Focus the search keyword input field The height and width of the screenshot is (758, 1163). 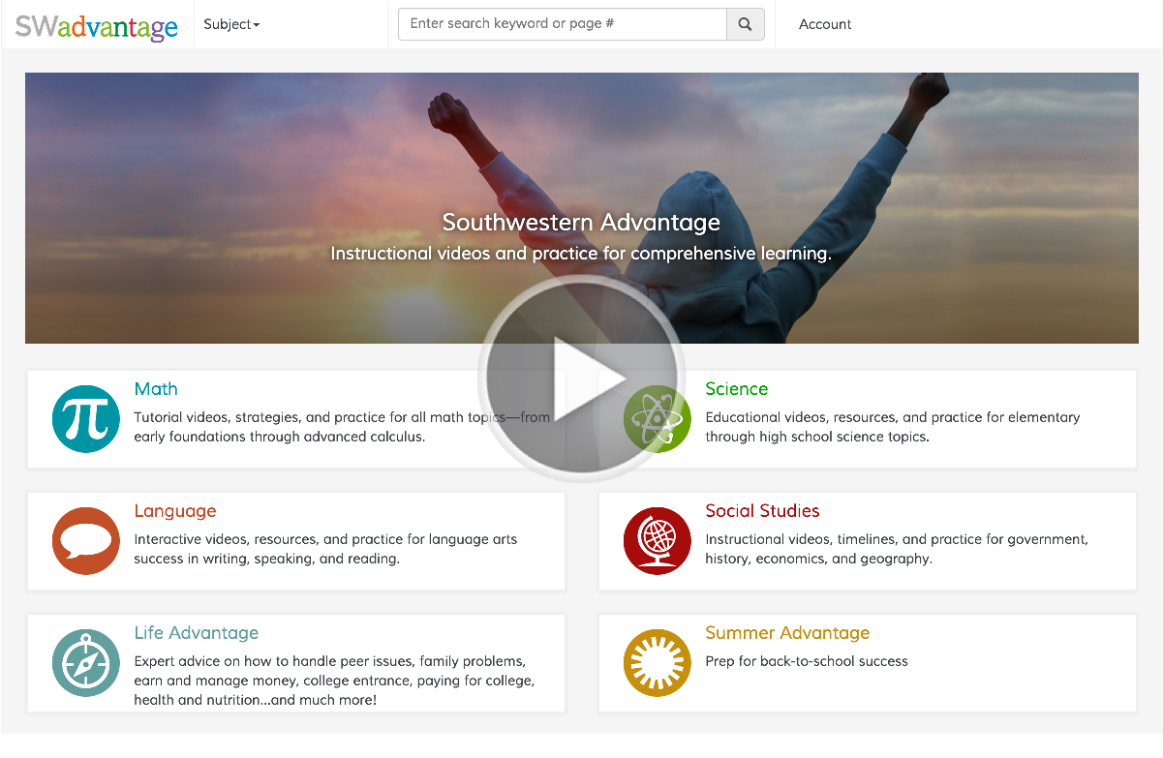click(x=563, y=24)
